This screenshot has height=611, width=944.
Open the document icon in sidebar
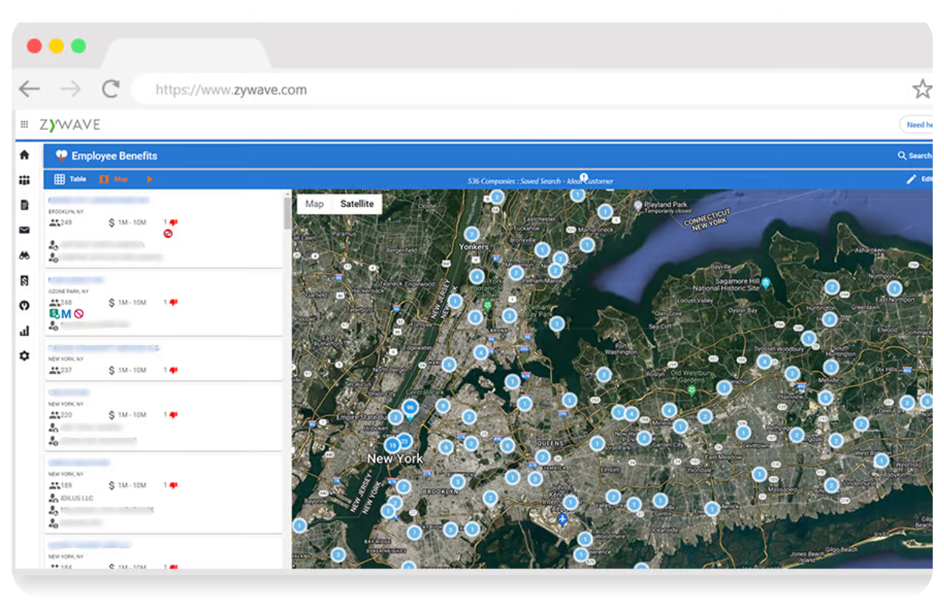click(24, 205)
